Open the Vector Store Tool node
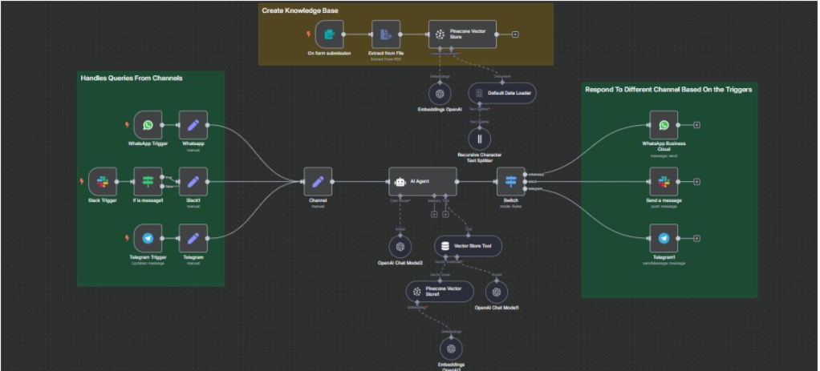The width and height of the screenshot is (820, 371). [468, 245]
